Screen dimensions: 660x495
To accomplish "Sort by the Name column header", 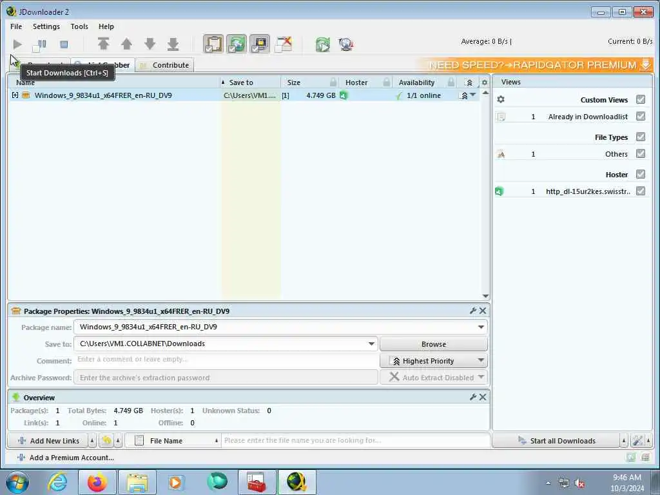I will coord(114,82).
